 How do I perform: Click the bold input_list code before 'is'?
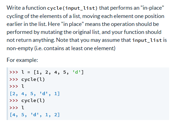click(x=147, y=40)
